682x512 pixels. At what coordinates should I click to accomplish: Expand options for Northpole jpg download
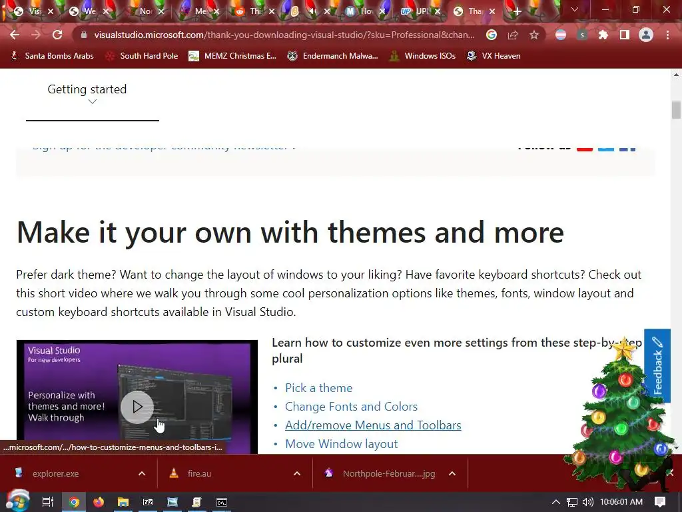click(x=452, y=473)
